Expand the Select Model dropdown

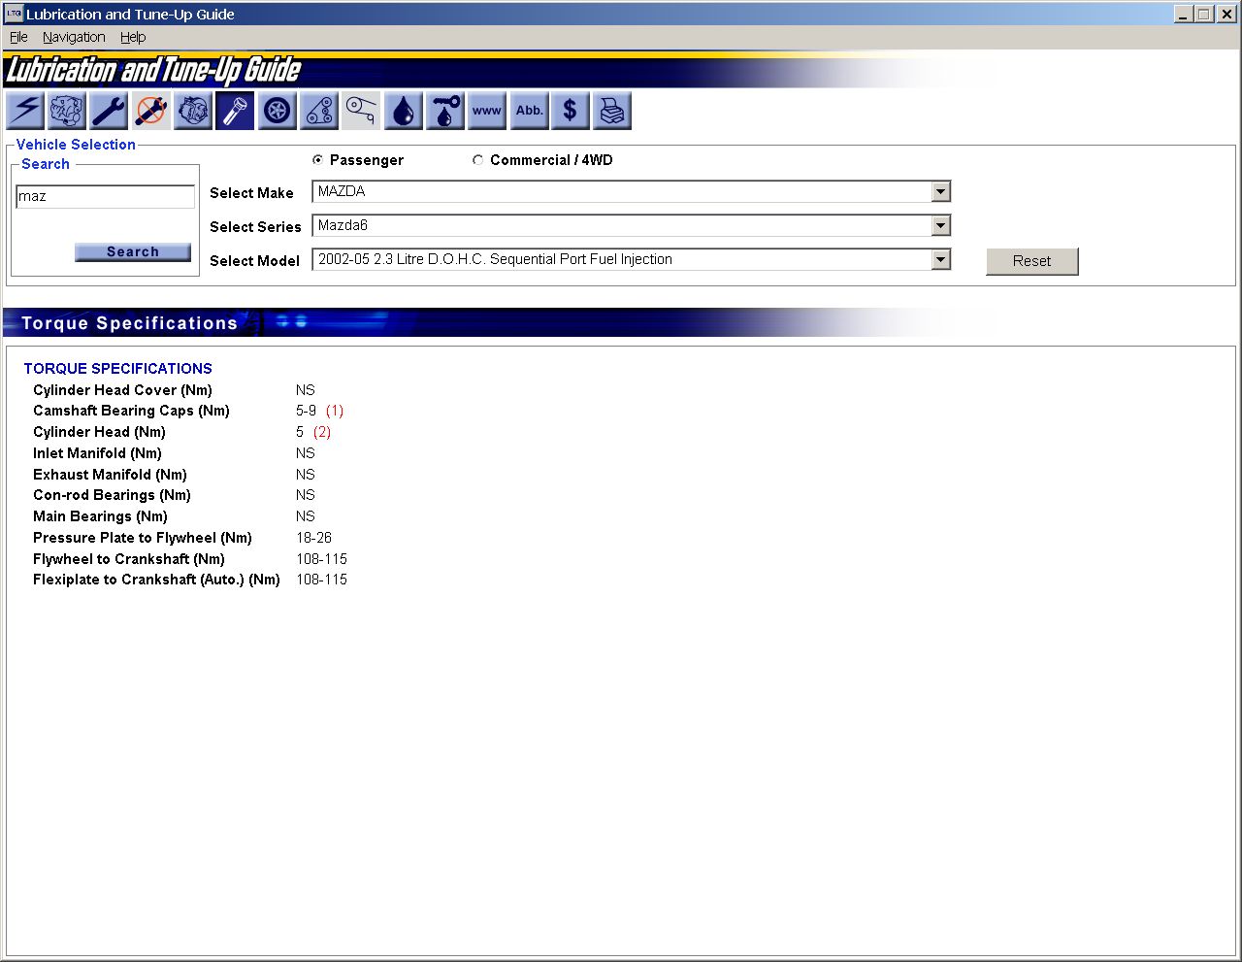click(x=939, y=260)
